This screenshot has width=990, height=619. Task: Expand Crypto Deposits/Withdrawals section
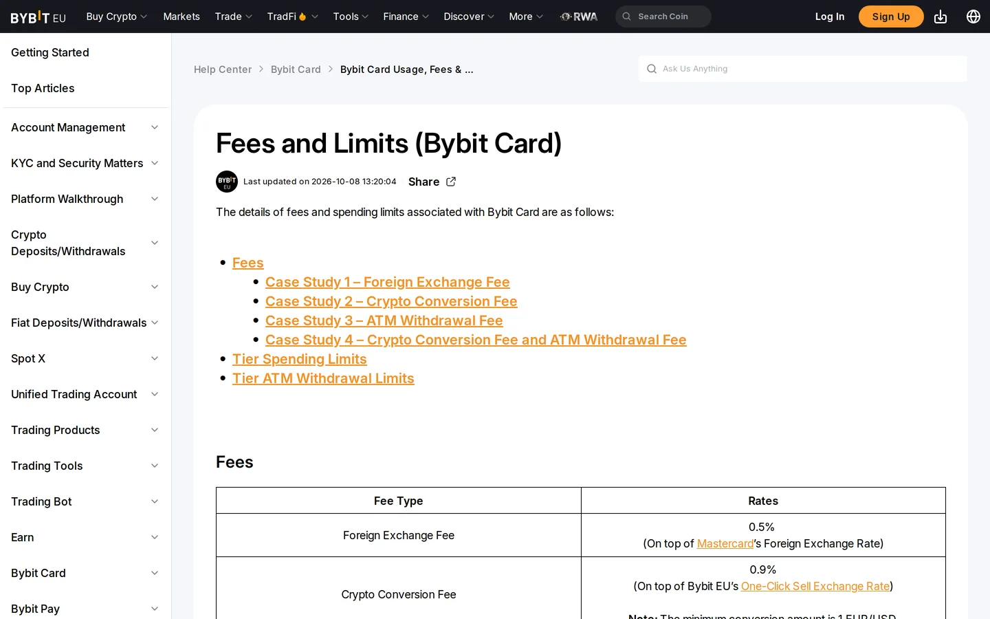tap(85, 243)
